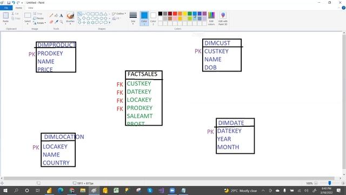Click the Crop image button
Viewport: 346px width, 195px height.
click(37, 14)
